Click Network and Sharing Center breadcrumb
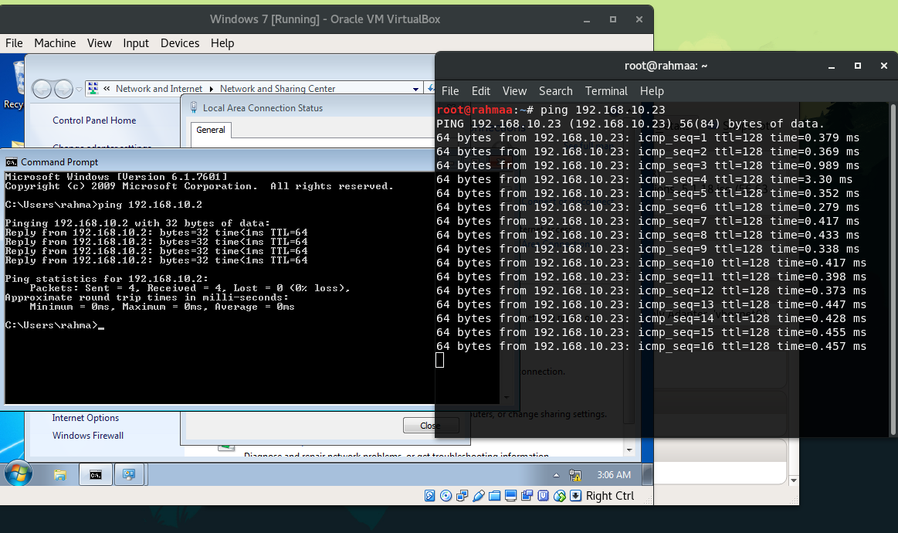This screenshot has height=533, width=898. (x=278, y=89)
